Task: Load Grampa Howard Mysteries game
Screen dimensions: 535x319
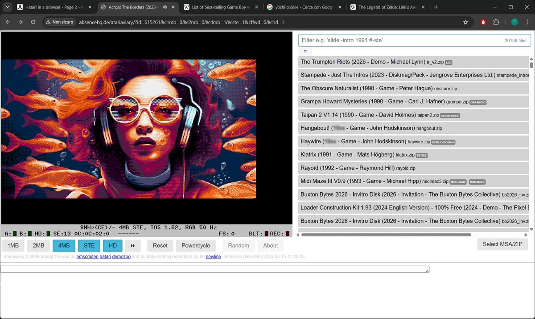Action: (x=413, y=101)
